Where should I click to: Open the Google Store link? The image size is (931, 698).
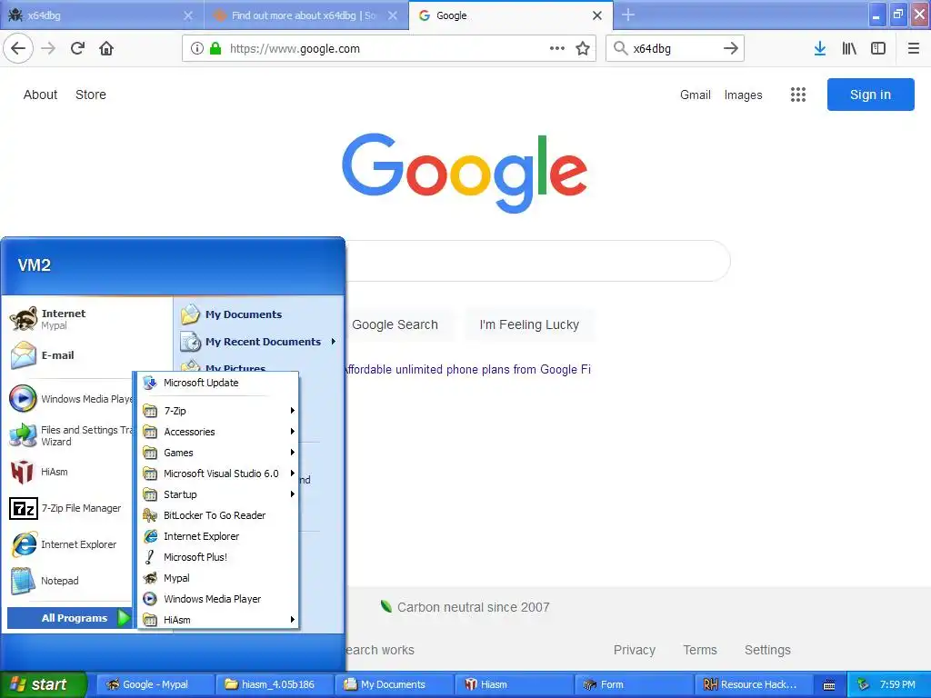pos(91,95)
